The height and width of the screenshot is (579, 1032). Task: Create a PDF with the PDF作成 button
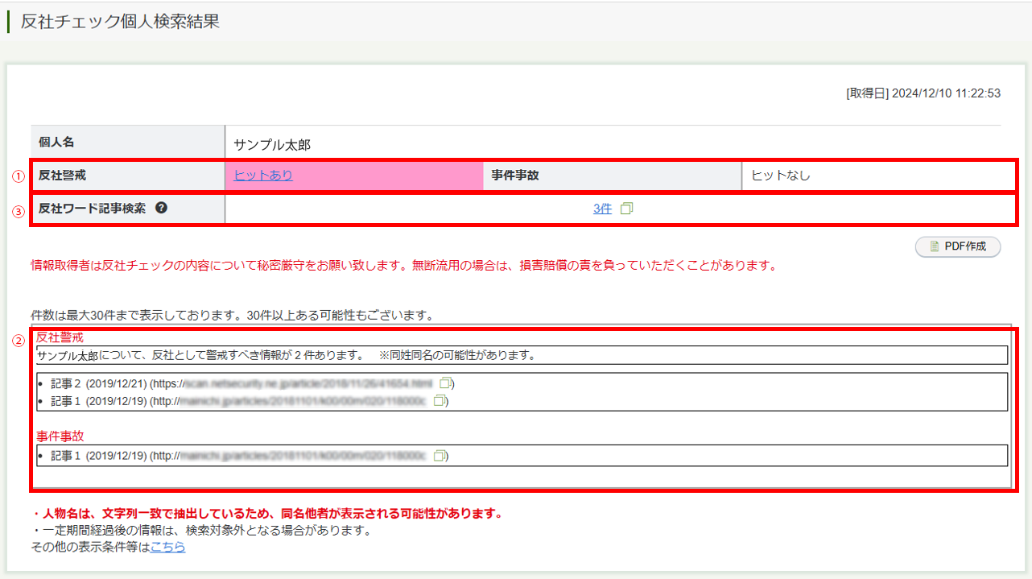(958, 246)
